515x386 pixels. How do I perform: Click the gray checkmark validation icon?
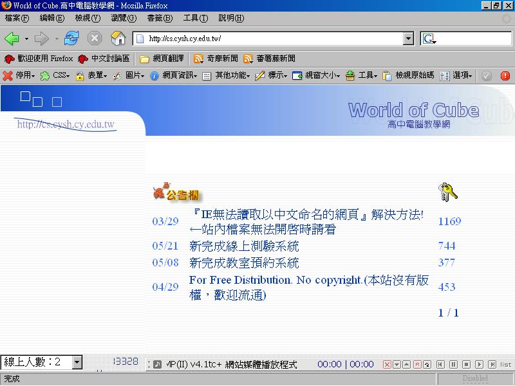coord(487,76)
